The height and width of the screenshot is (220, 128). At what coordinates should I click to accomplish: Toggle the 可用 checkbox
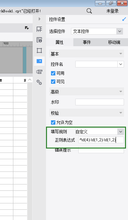pos(53,73)
